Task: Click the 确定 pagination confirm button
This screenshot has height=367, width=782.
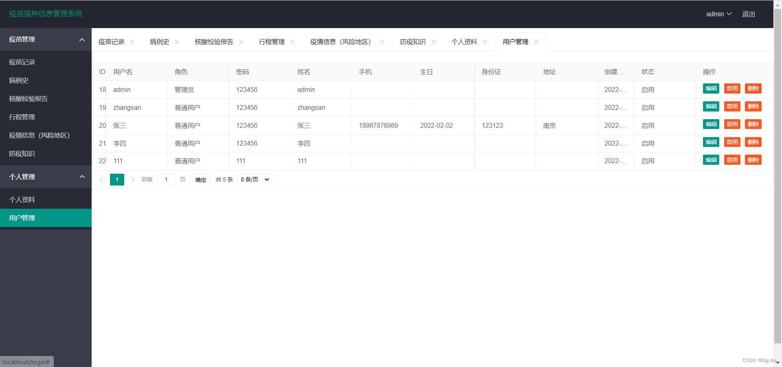Action: coord(200,179)
